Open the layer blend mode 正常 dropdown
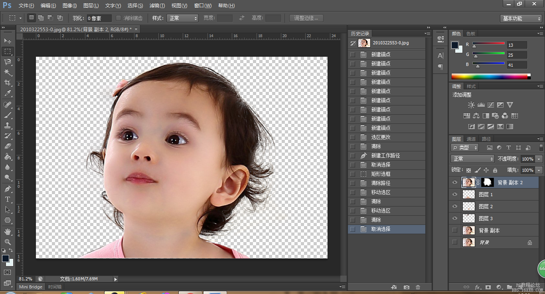Viewport: 545px width, 294px height. tap(473, 159)
